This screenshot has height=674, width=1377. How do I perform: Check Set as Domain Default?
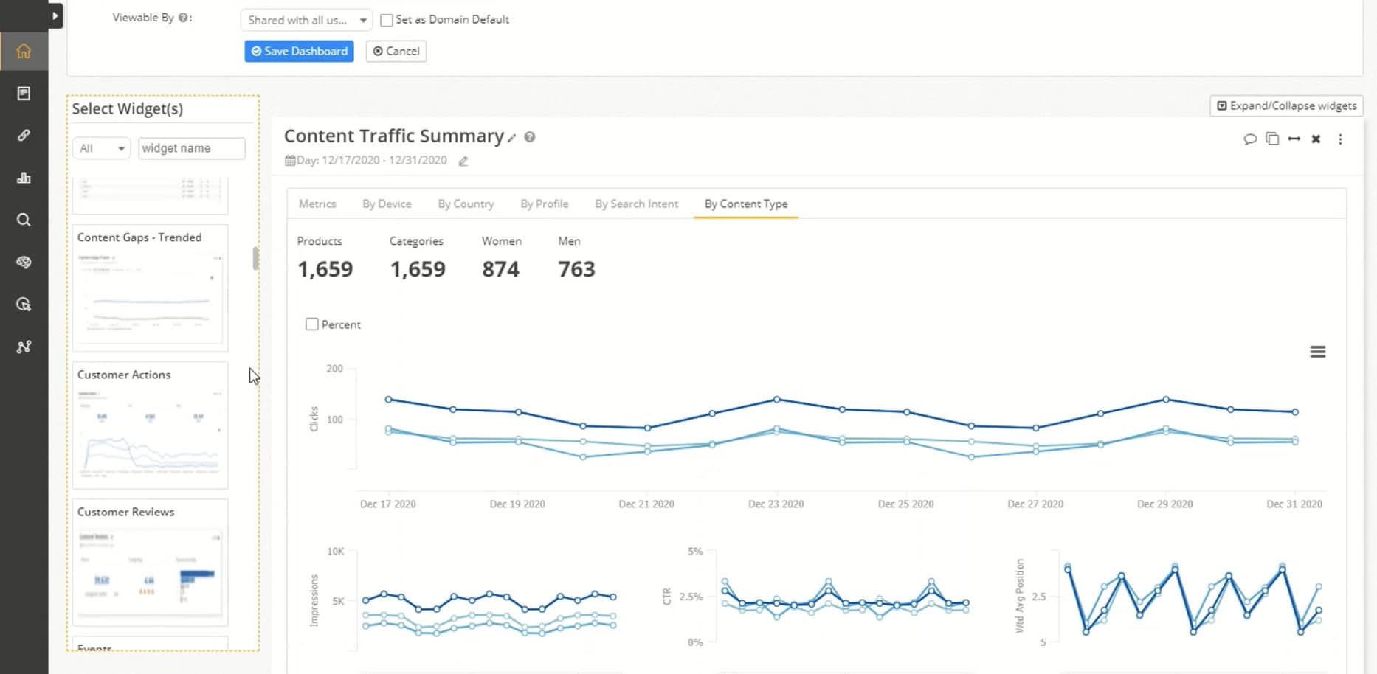(386, 20)
